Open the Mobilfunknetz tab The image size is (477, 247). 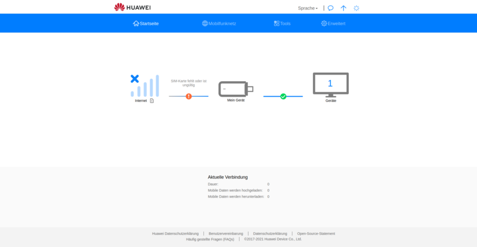[x=219, y=23]
